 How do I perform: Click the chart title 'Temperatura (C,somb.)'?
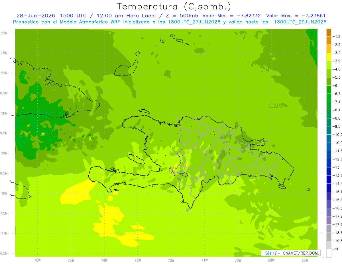click(x=174, y=6)
